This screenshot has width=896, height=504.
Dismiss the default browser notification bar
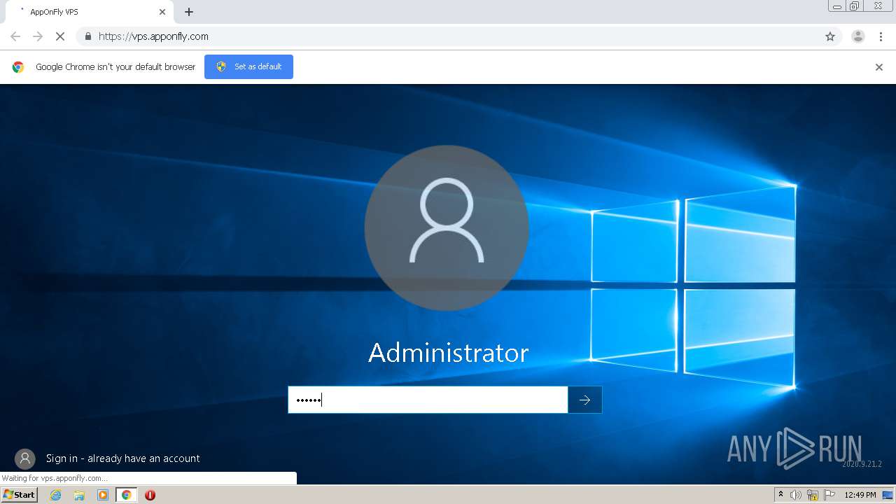[x=879, y=67]
